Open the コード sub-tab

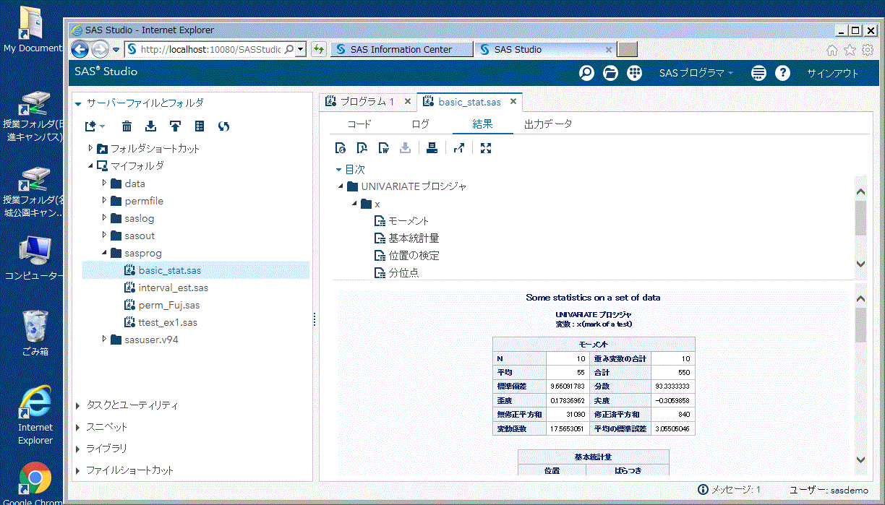359,124
